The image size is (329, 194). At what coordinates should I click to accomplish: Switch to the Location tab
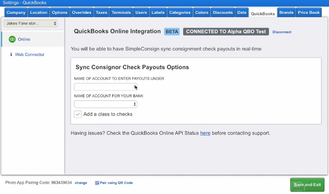(x=38, y=12)
